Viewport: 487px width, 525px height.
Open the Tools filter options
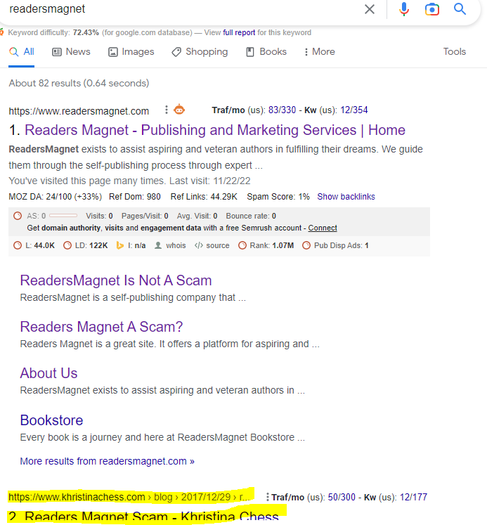[x=455, y=51]
